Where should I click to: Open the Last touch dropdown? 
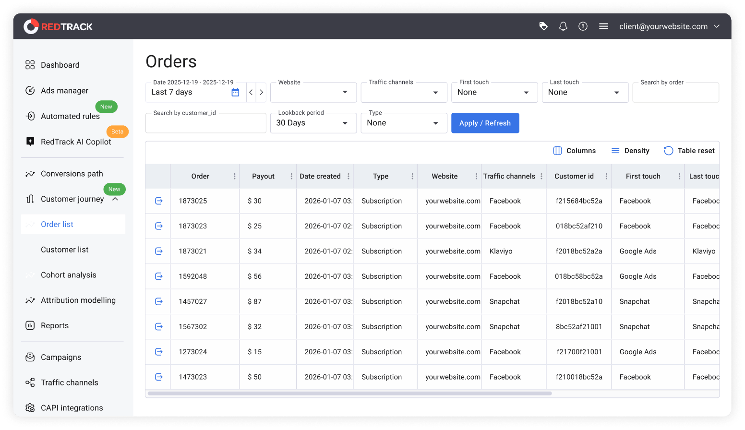[585, 92]
